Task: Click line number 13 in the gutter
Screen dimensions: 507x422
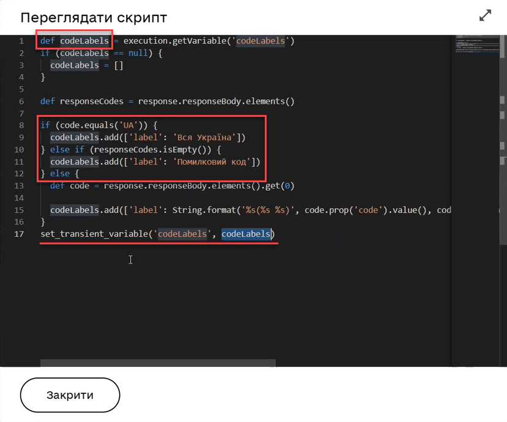Action: (19, 186)
